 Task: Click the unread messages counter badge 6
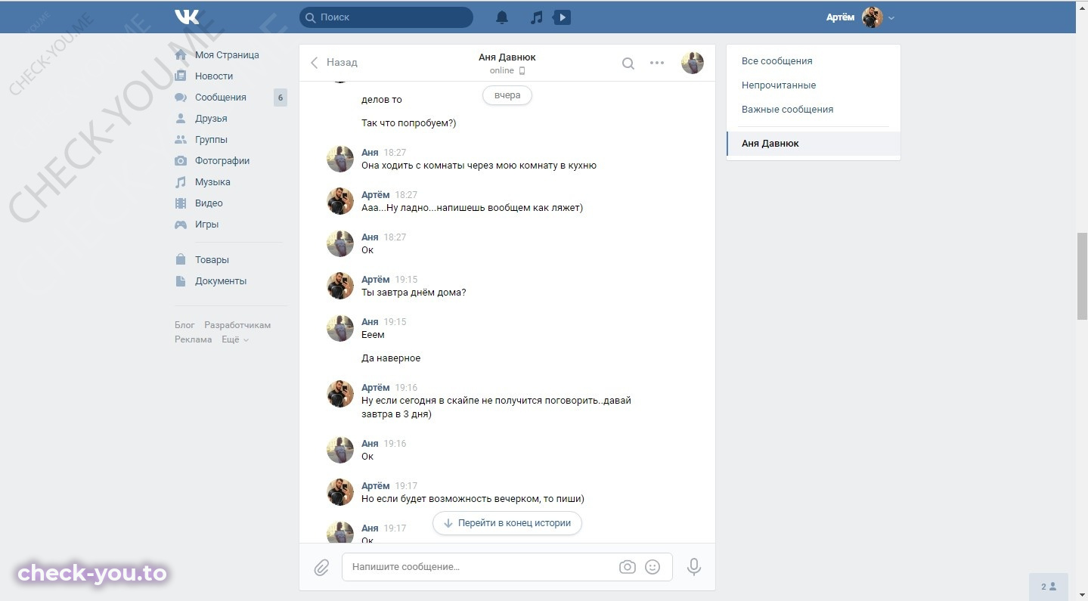point(281,98)
